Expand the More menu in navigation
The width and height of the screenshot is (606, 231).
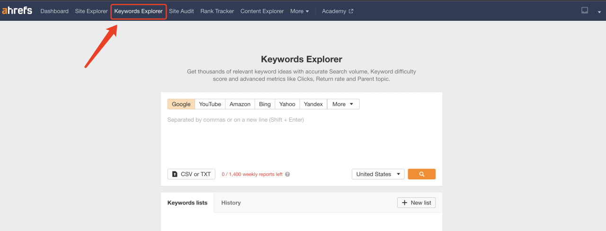click(299, 11)
